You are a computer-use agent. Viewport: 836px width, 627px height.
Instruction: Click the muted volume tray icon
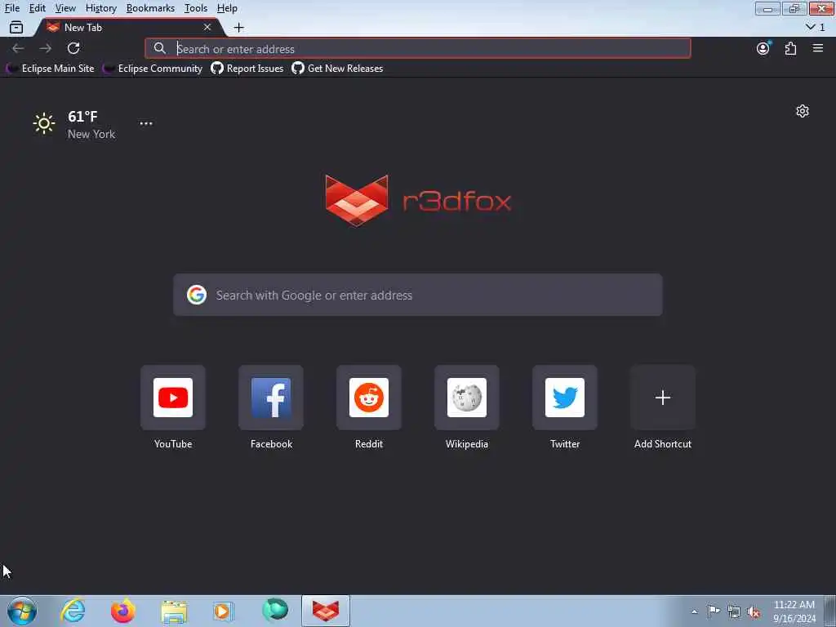[x=754, y=612]
